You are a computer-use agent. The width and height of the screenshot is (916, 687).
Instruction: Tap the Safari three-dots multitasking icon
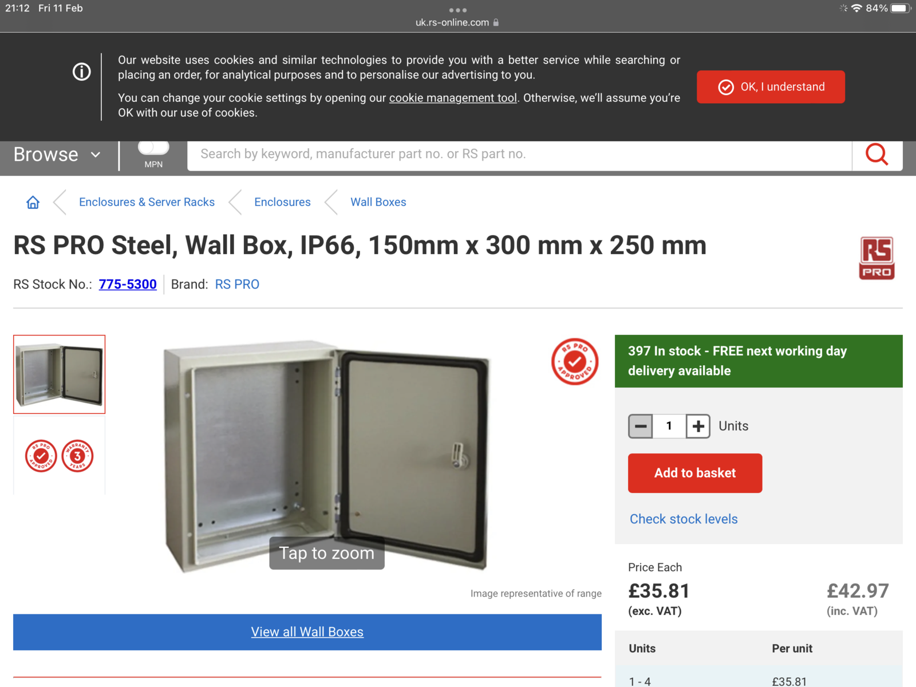[458, 10]
